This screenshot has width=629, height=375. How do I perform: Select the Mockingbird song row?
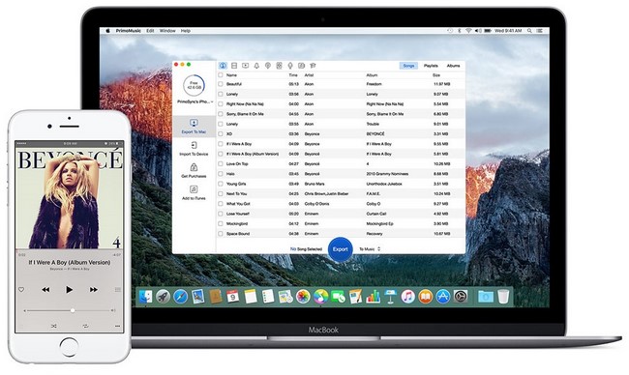[x=341, y=223]
